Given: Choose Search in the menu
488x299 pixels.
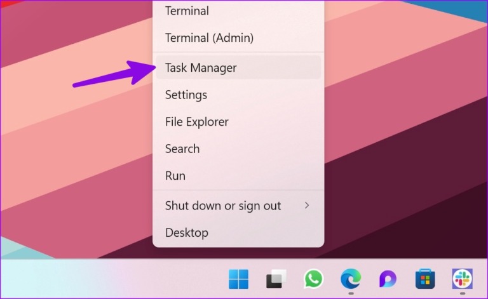Looking at the screenshot, I should click(x=238, y=149).
